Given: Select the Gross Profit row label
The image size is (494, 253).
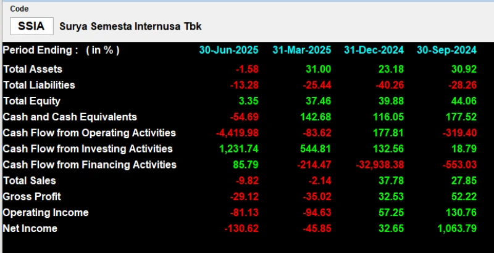Looking at the screenshot, I should tap(32, 197).
